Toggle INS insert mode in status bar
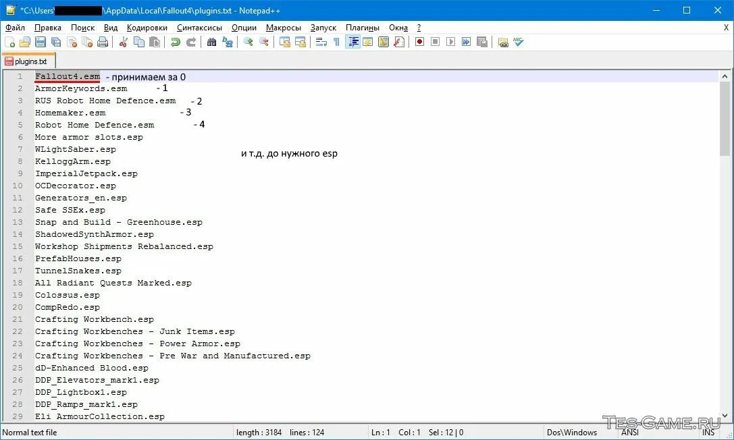The image size is (734, 440). 708,433
